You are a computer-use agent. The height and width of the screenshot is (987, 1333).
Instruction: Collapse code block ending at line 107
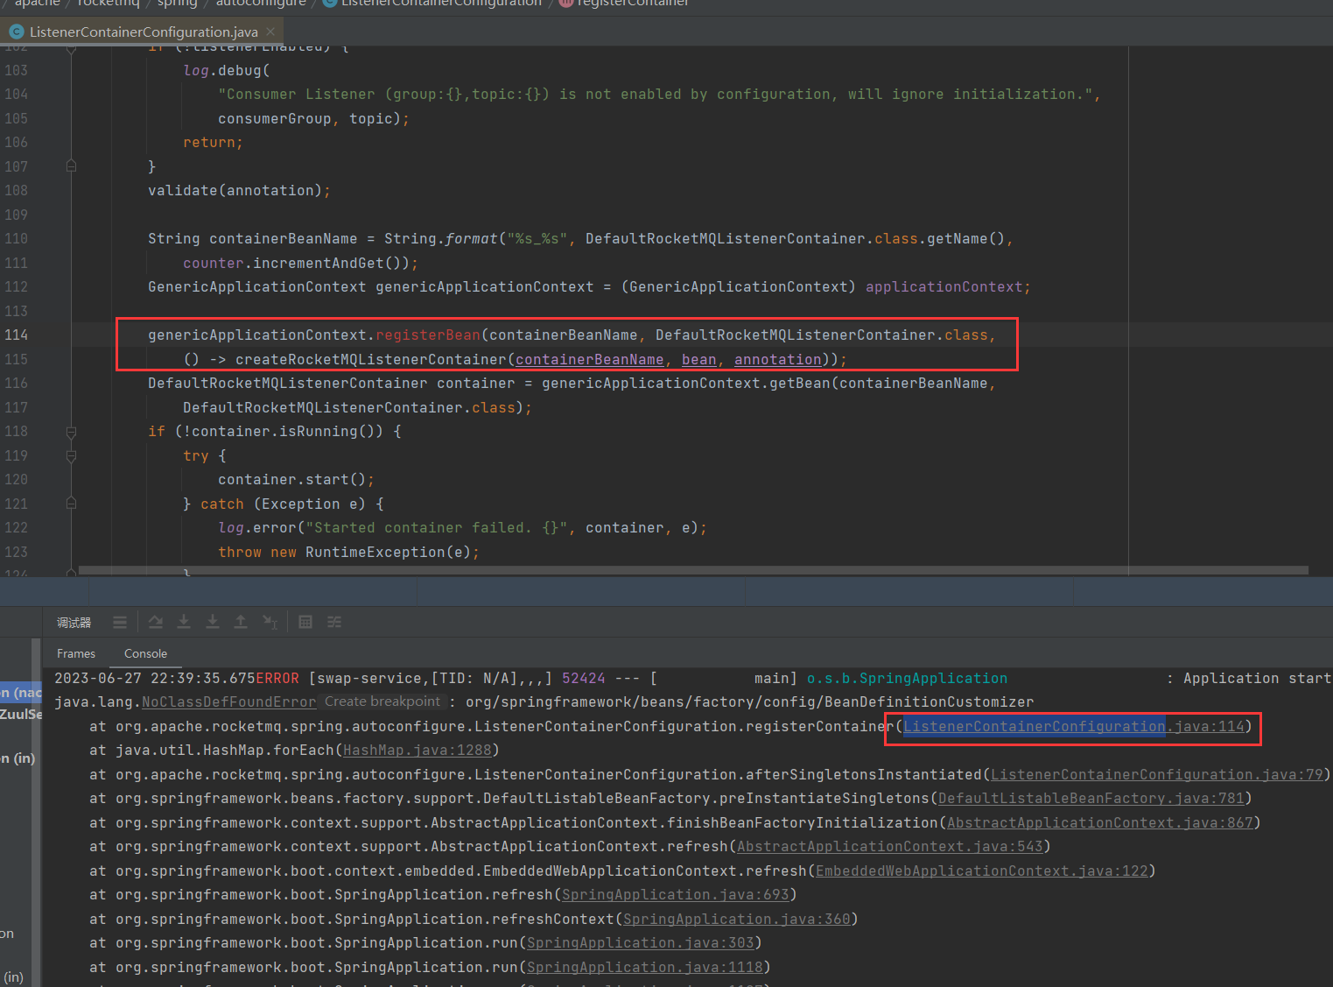(x=72, y=166)
